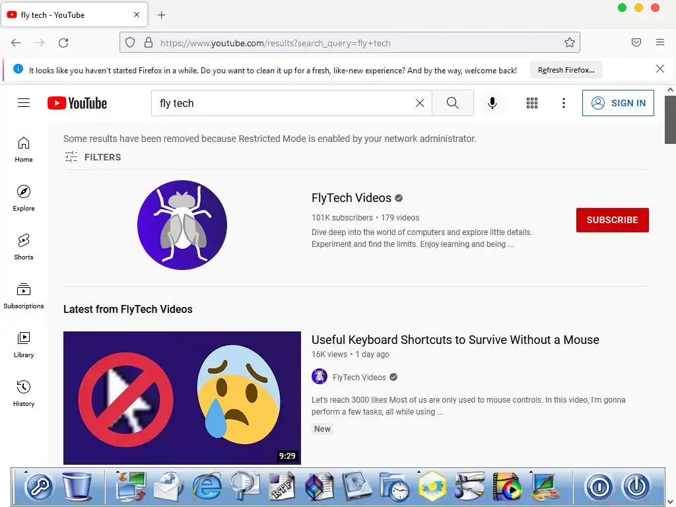Image resolution: width=676 pixels, height=507 pixels.
Task: Select the 'fly tech - YouTube' tab
Action: pyautogui.click(x=74, y=15)
